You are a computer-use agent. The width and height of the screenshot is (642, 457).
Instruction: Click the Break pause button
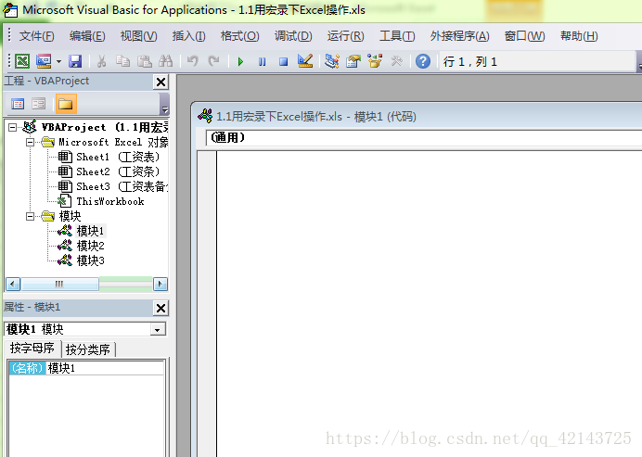[262, 62]
